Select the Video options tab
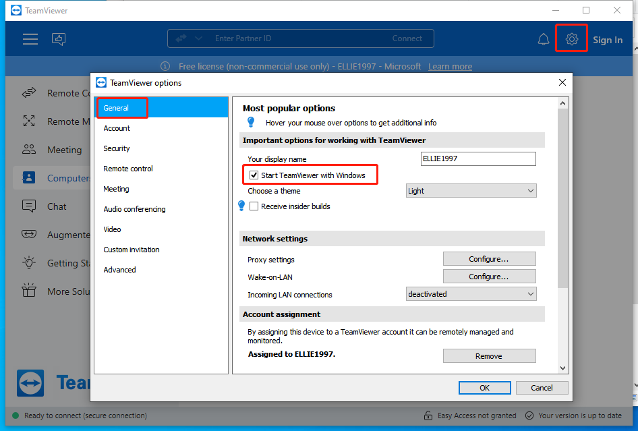 (x=161, y=229)
